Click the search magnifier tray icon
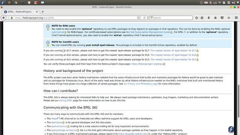240x135 pixels. tap(224, 3)
